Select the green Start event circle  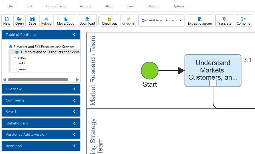[x=150, y=71]
